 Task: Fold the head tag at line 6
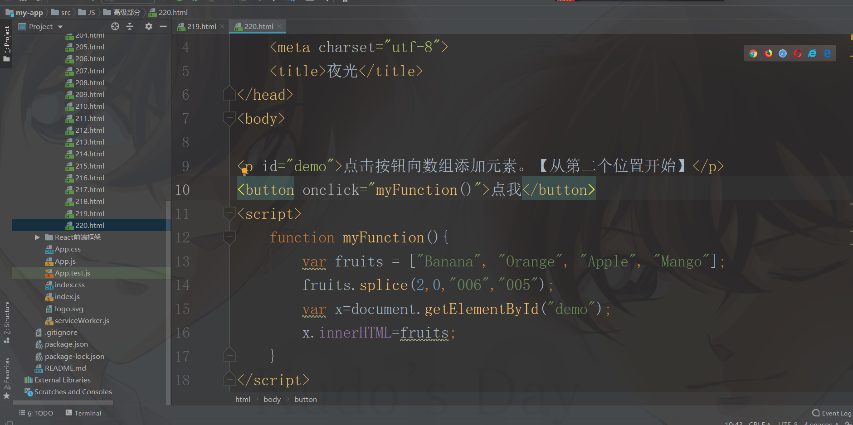229,93
